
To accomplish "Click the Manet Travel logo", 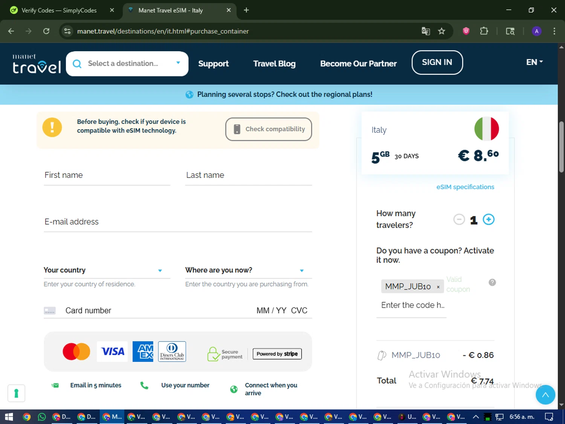I will (37, 63).
